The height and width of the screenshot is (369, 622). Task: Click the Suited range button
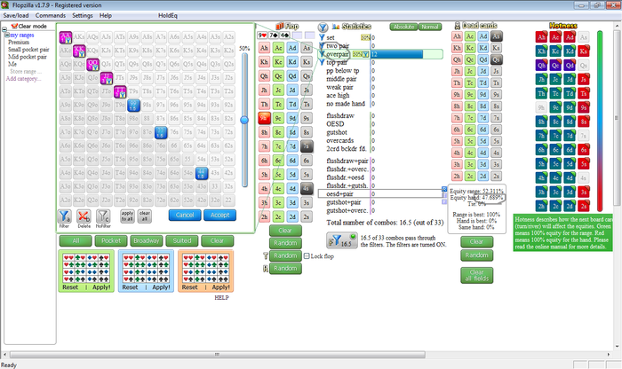click(181, 240)
